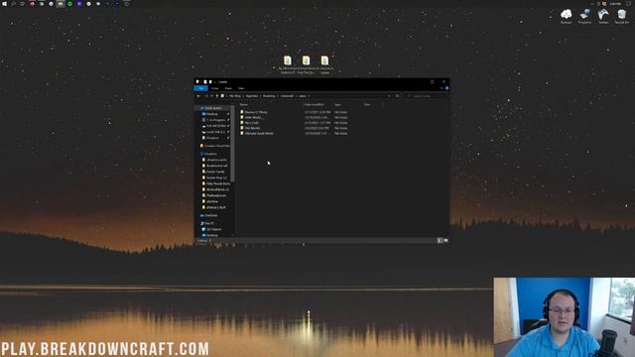Select the Roaming breadcrumb
Viewport: 635px width, 357px height.
click(269, 96)
